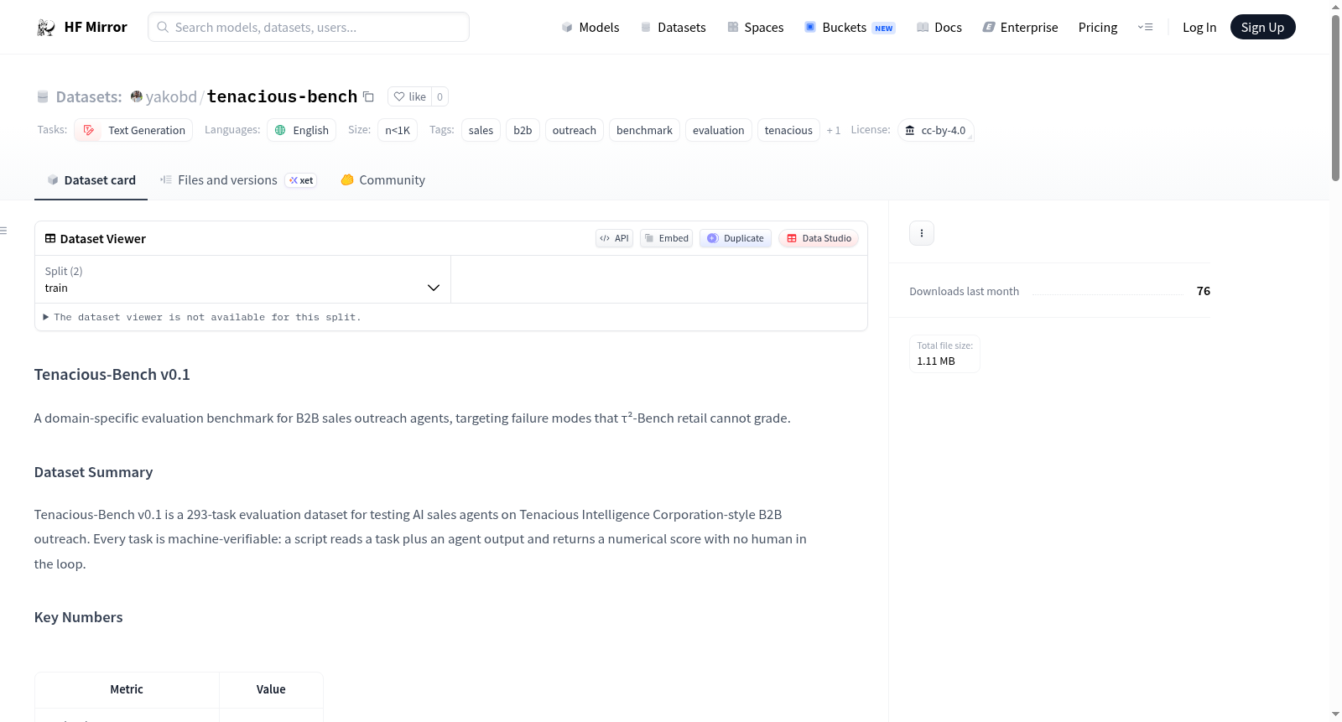Open the Docs nav item

click(x=939, y=27)
